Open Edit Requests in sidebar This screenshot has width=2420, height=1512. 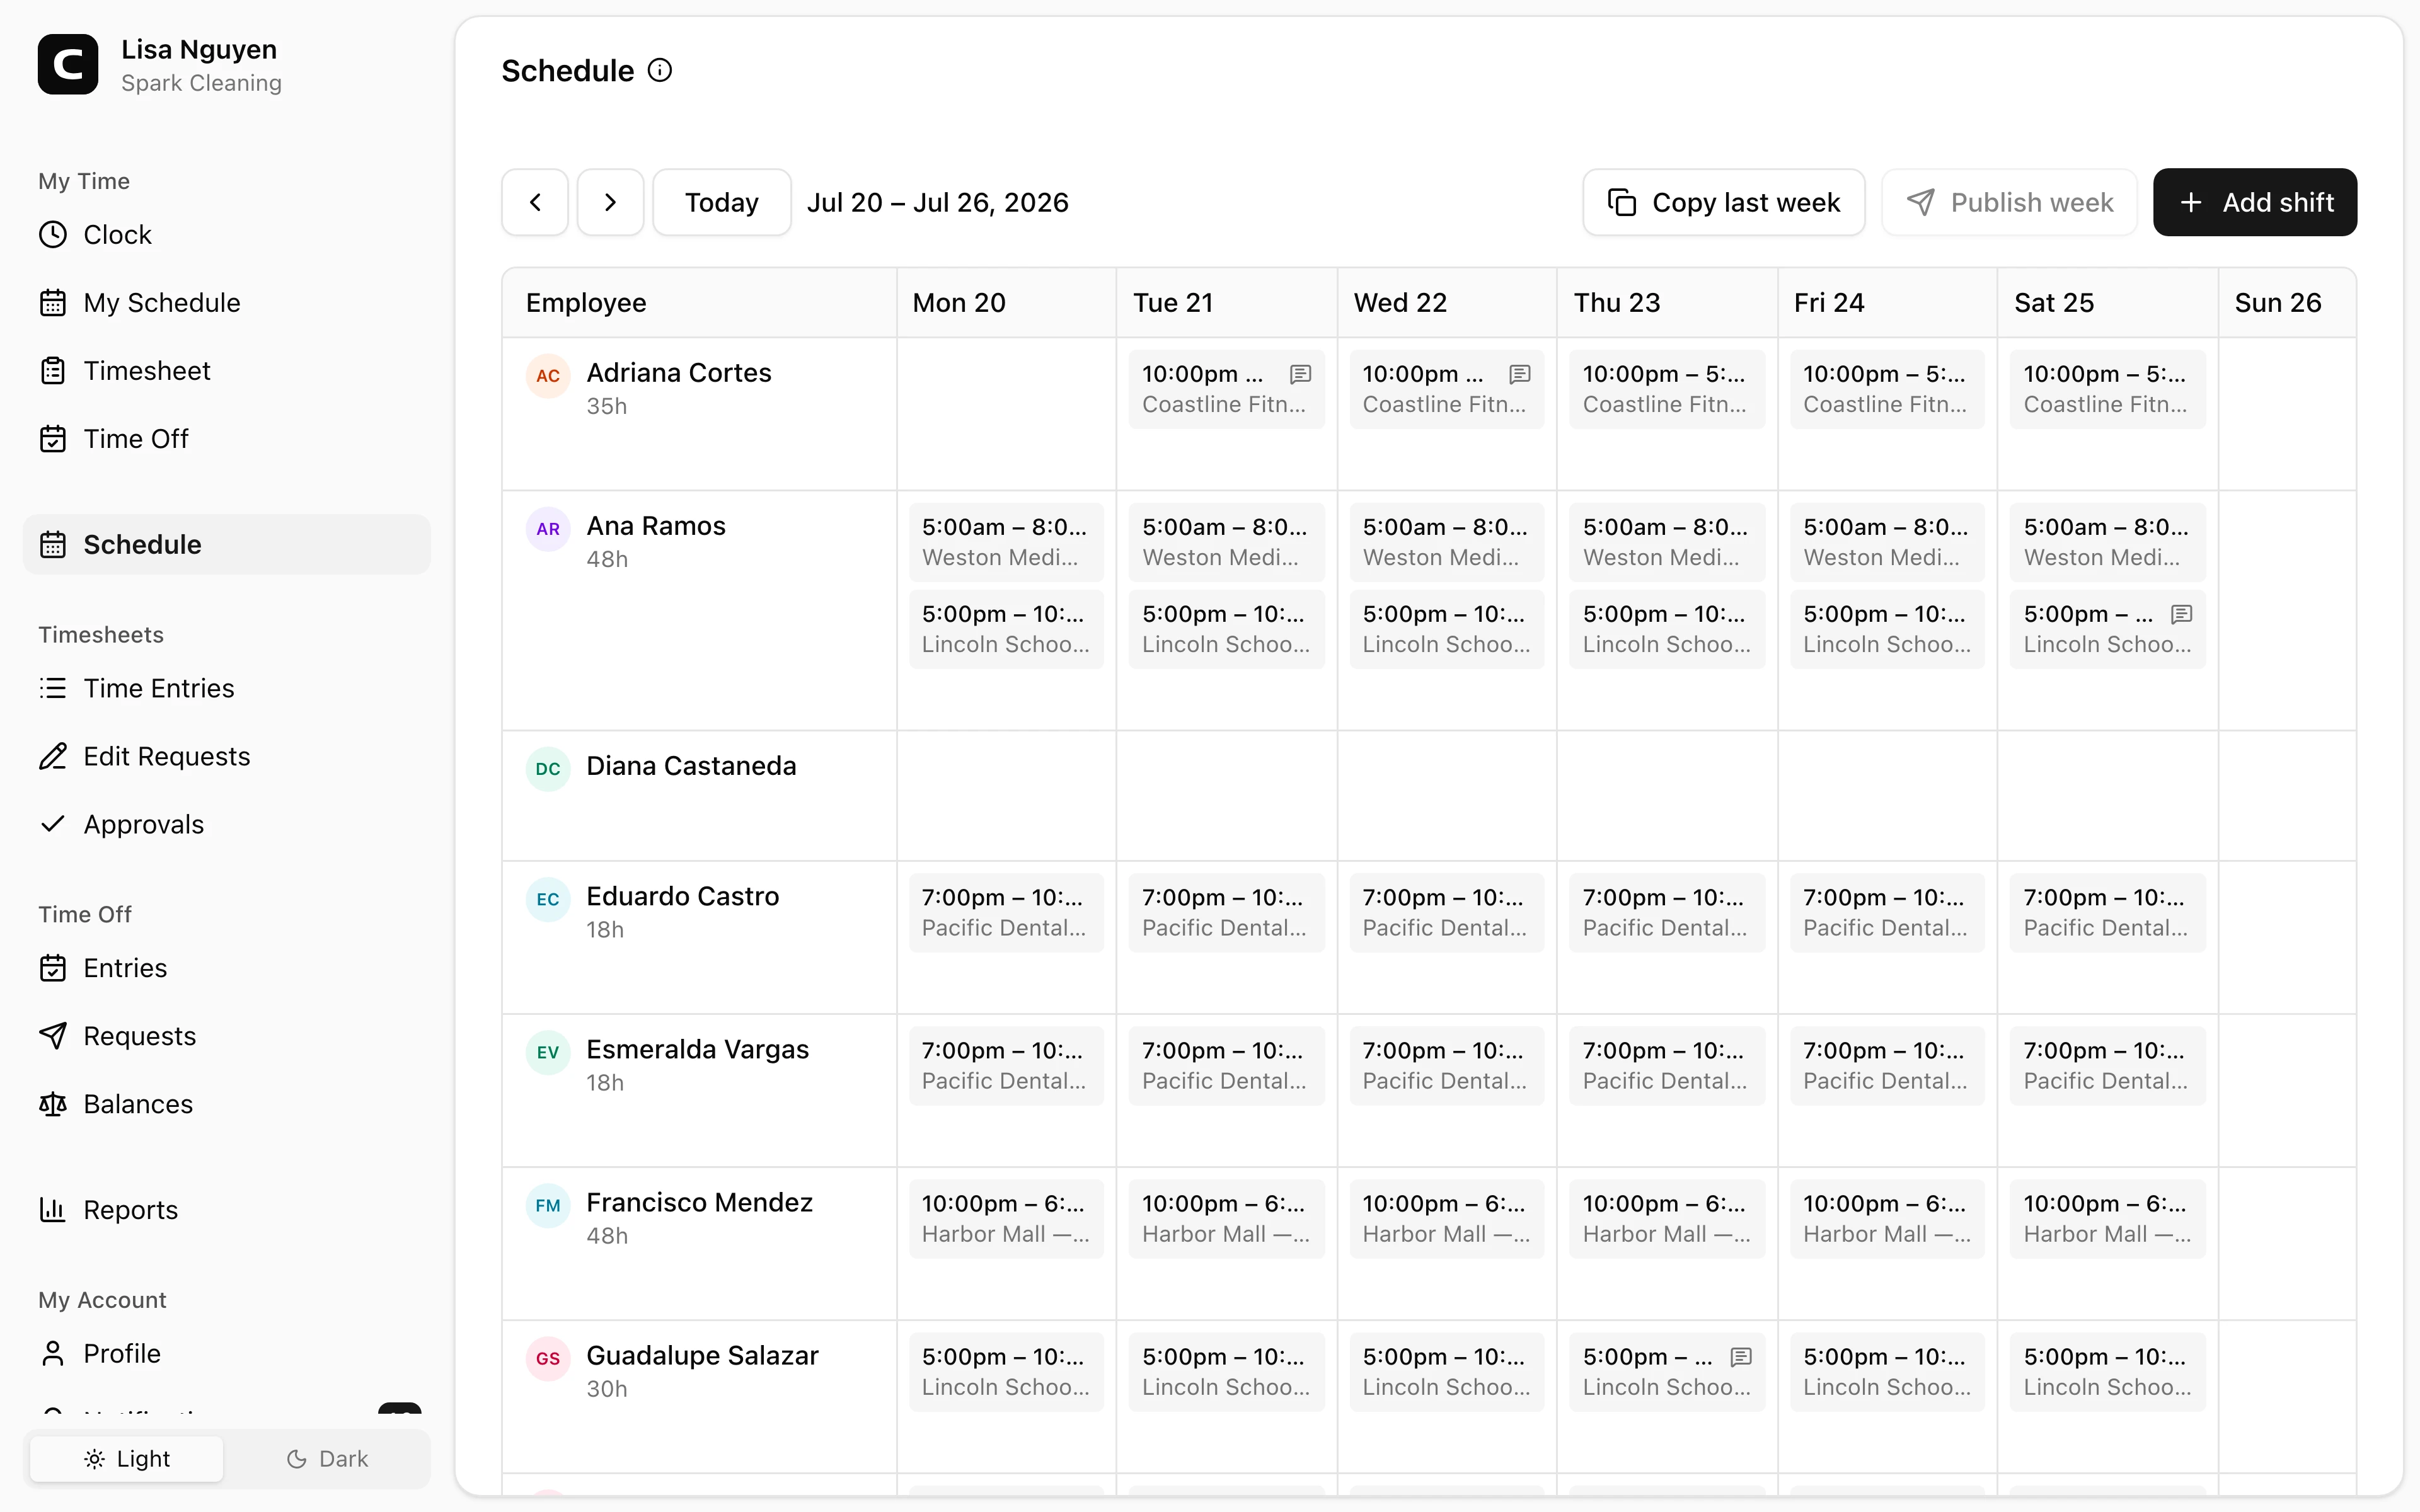pyautogui.click(x=227, y=757)
